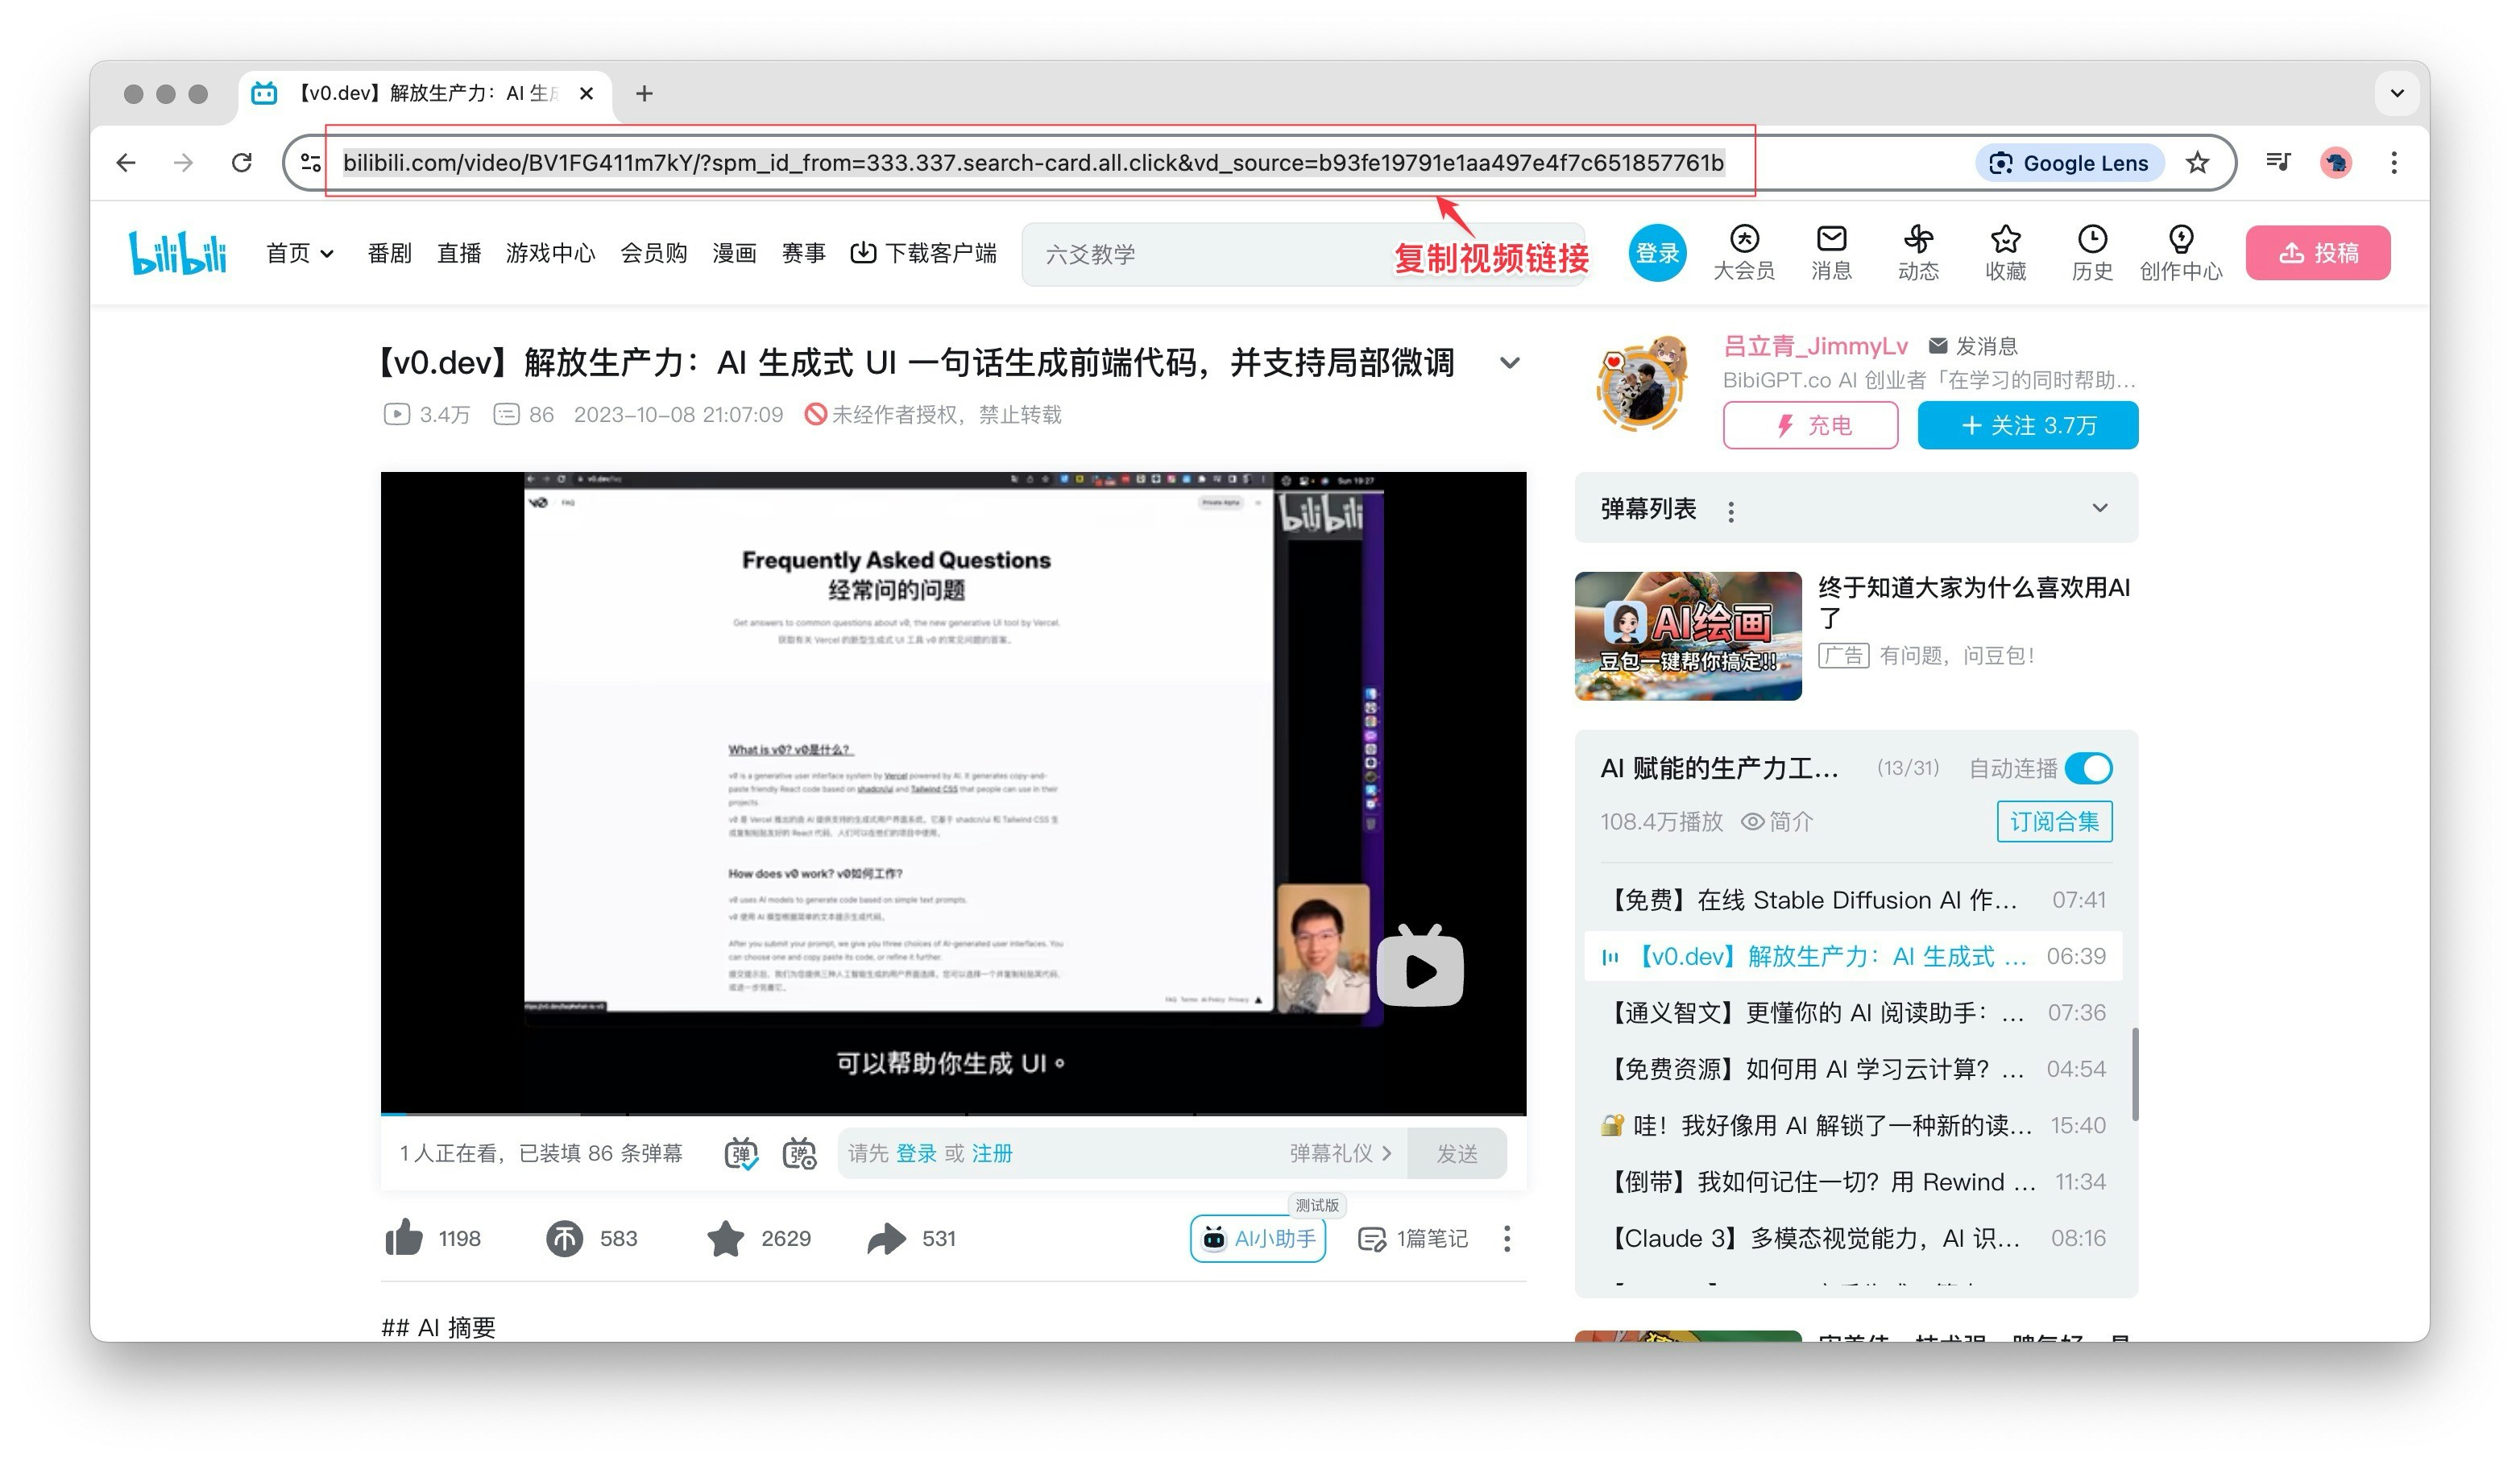Image resolution: width=2520 pixels, height=1461 pixels.
Task: Click the coin donate icon
Action: click(564, 1238)
